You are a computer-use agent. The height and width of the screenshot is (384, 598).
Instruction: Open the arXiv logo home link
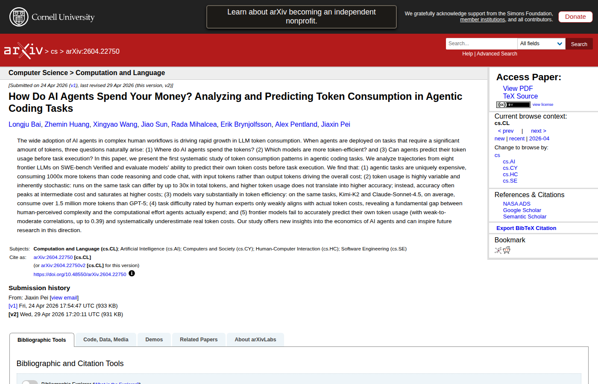tap(23, 51)
